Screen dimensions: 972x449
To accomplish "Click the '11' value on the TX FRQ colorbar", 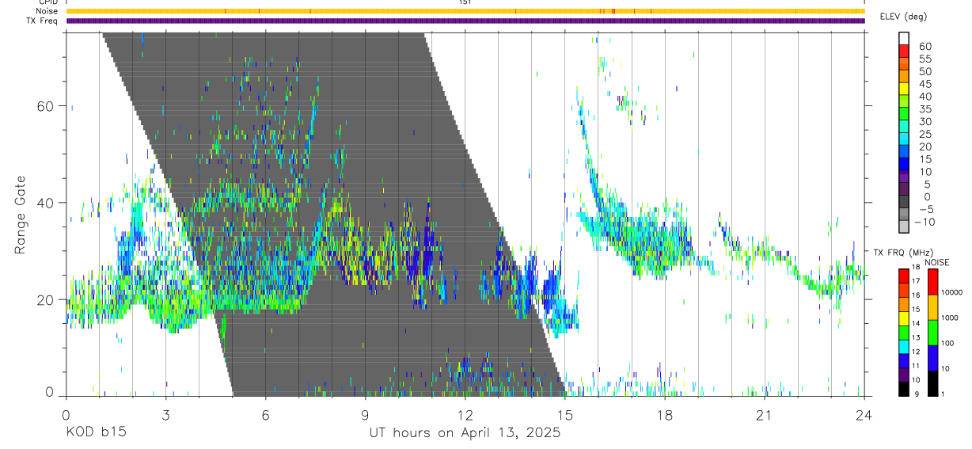I will click(x=915, y=366).
